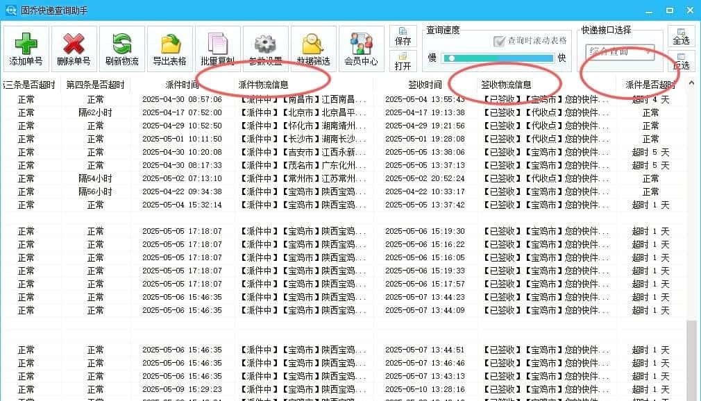Viewport: 701px width, 401px height.
Task: Click the cell showing 超时 4 天
Action: pos(650,99)
